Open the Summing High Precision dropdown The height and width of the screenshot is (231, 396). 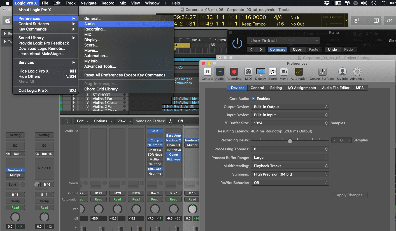(290, 174)
